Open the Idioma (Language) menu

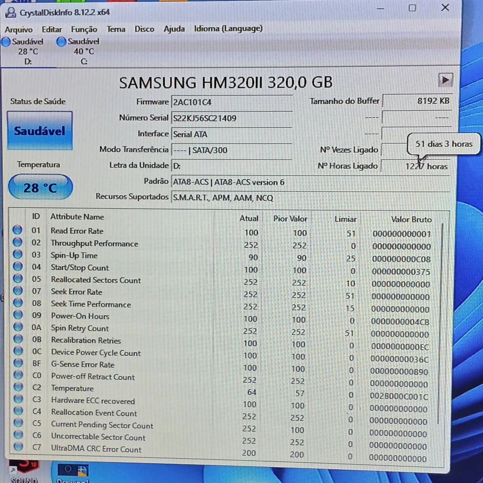[228, 29]
